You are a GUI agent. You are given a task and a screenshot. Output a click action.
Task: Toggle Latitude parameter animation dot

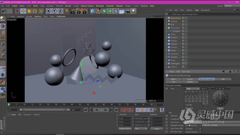(x=167, y=116)
